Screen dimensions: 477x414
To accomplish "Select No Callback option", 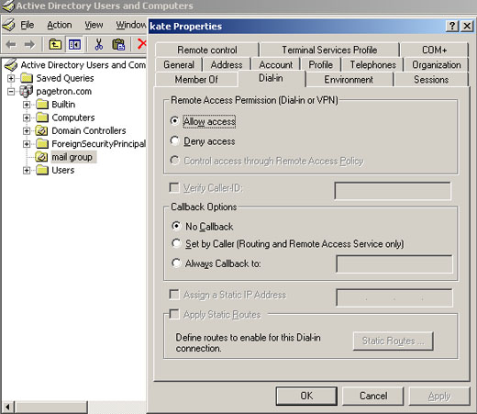I will (176, 226).
